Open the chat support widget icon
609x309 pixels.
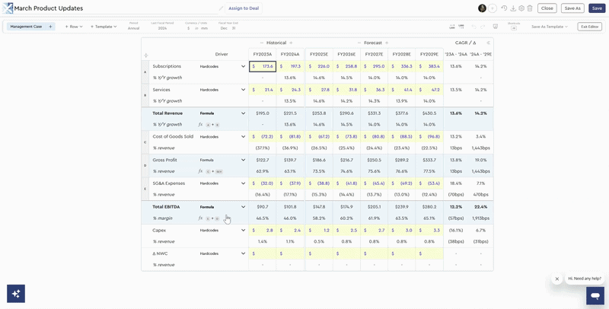pyautogui.click(x=595, y=296)
